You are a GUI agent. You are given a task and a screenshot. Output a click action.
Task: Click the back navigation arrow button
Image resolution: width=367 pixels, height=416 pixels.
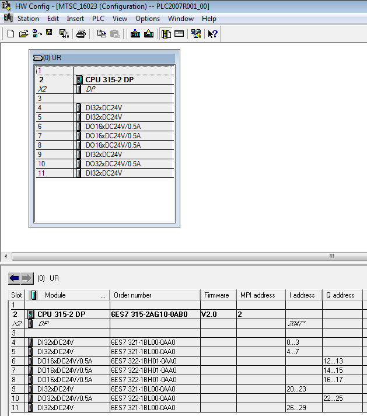pyautogui.click(x=14, y=278)
